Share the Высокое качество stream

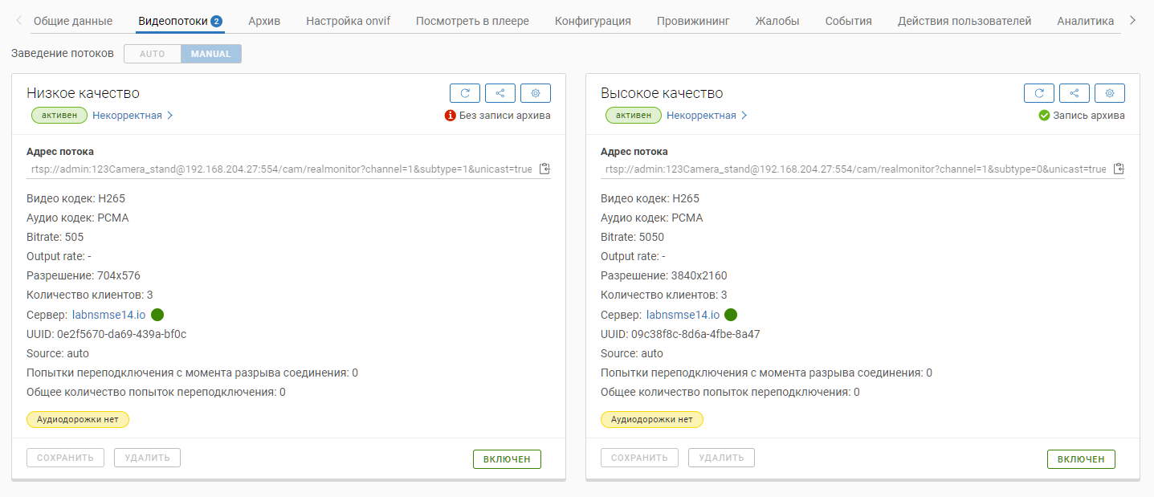(x=1074, y=93)
